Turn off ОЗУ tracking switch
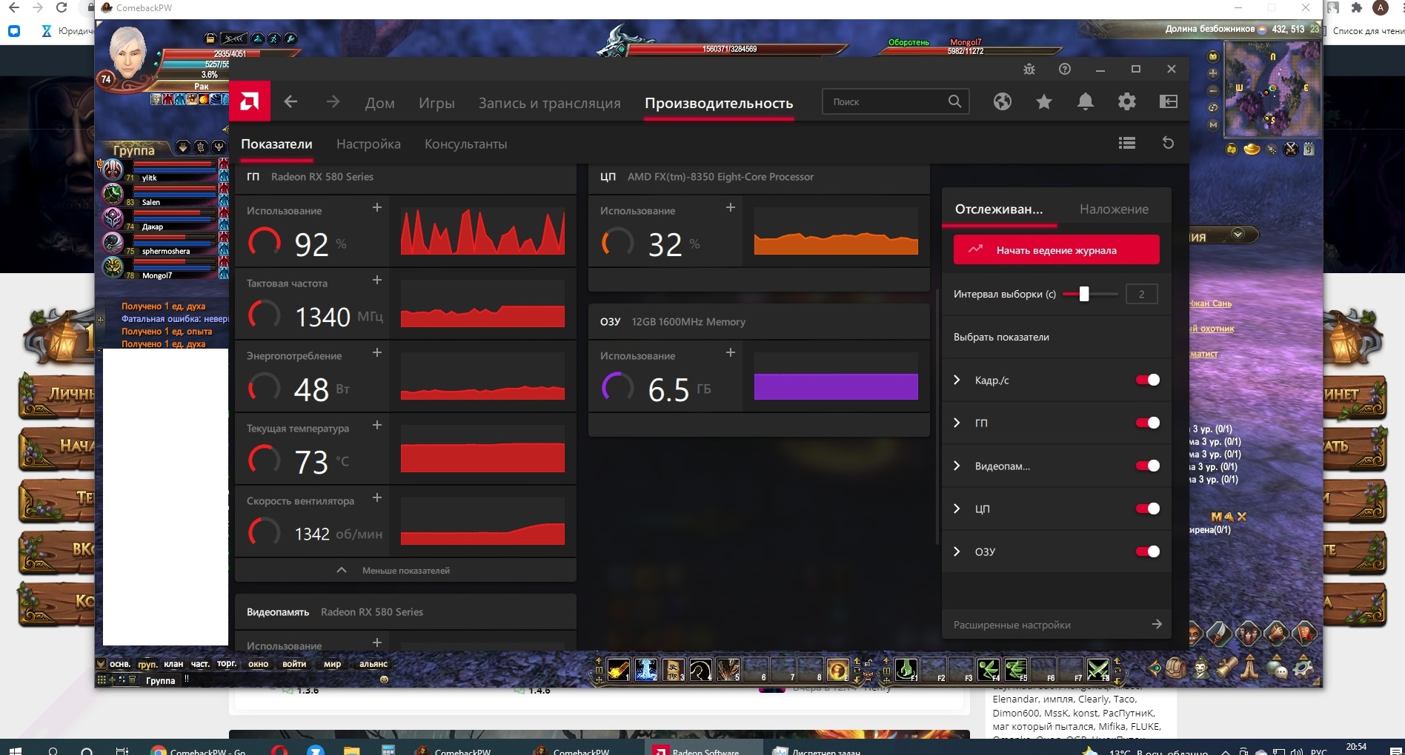The width and height of the screenshot is (1405, 755). [1147, 551]
